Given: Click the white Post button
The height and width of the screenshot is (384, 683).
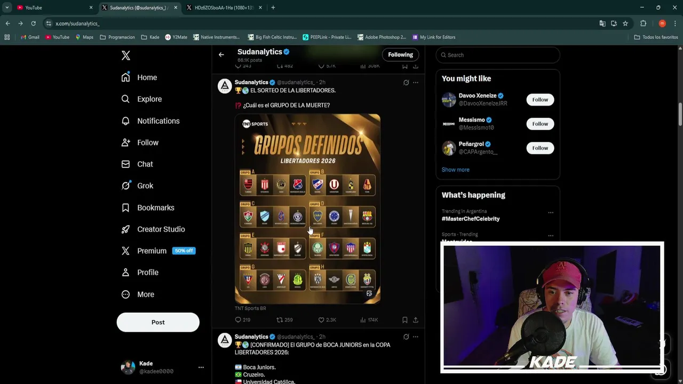Looking at the screenshot, I should [158, 322].
